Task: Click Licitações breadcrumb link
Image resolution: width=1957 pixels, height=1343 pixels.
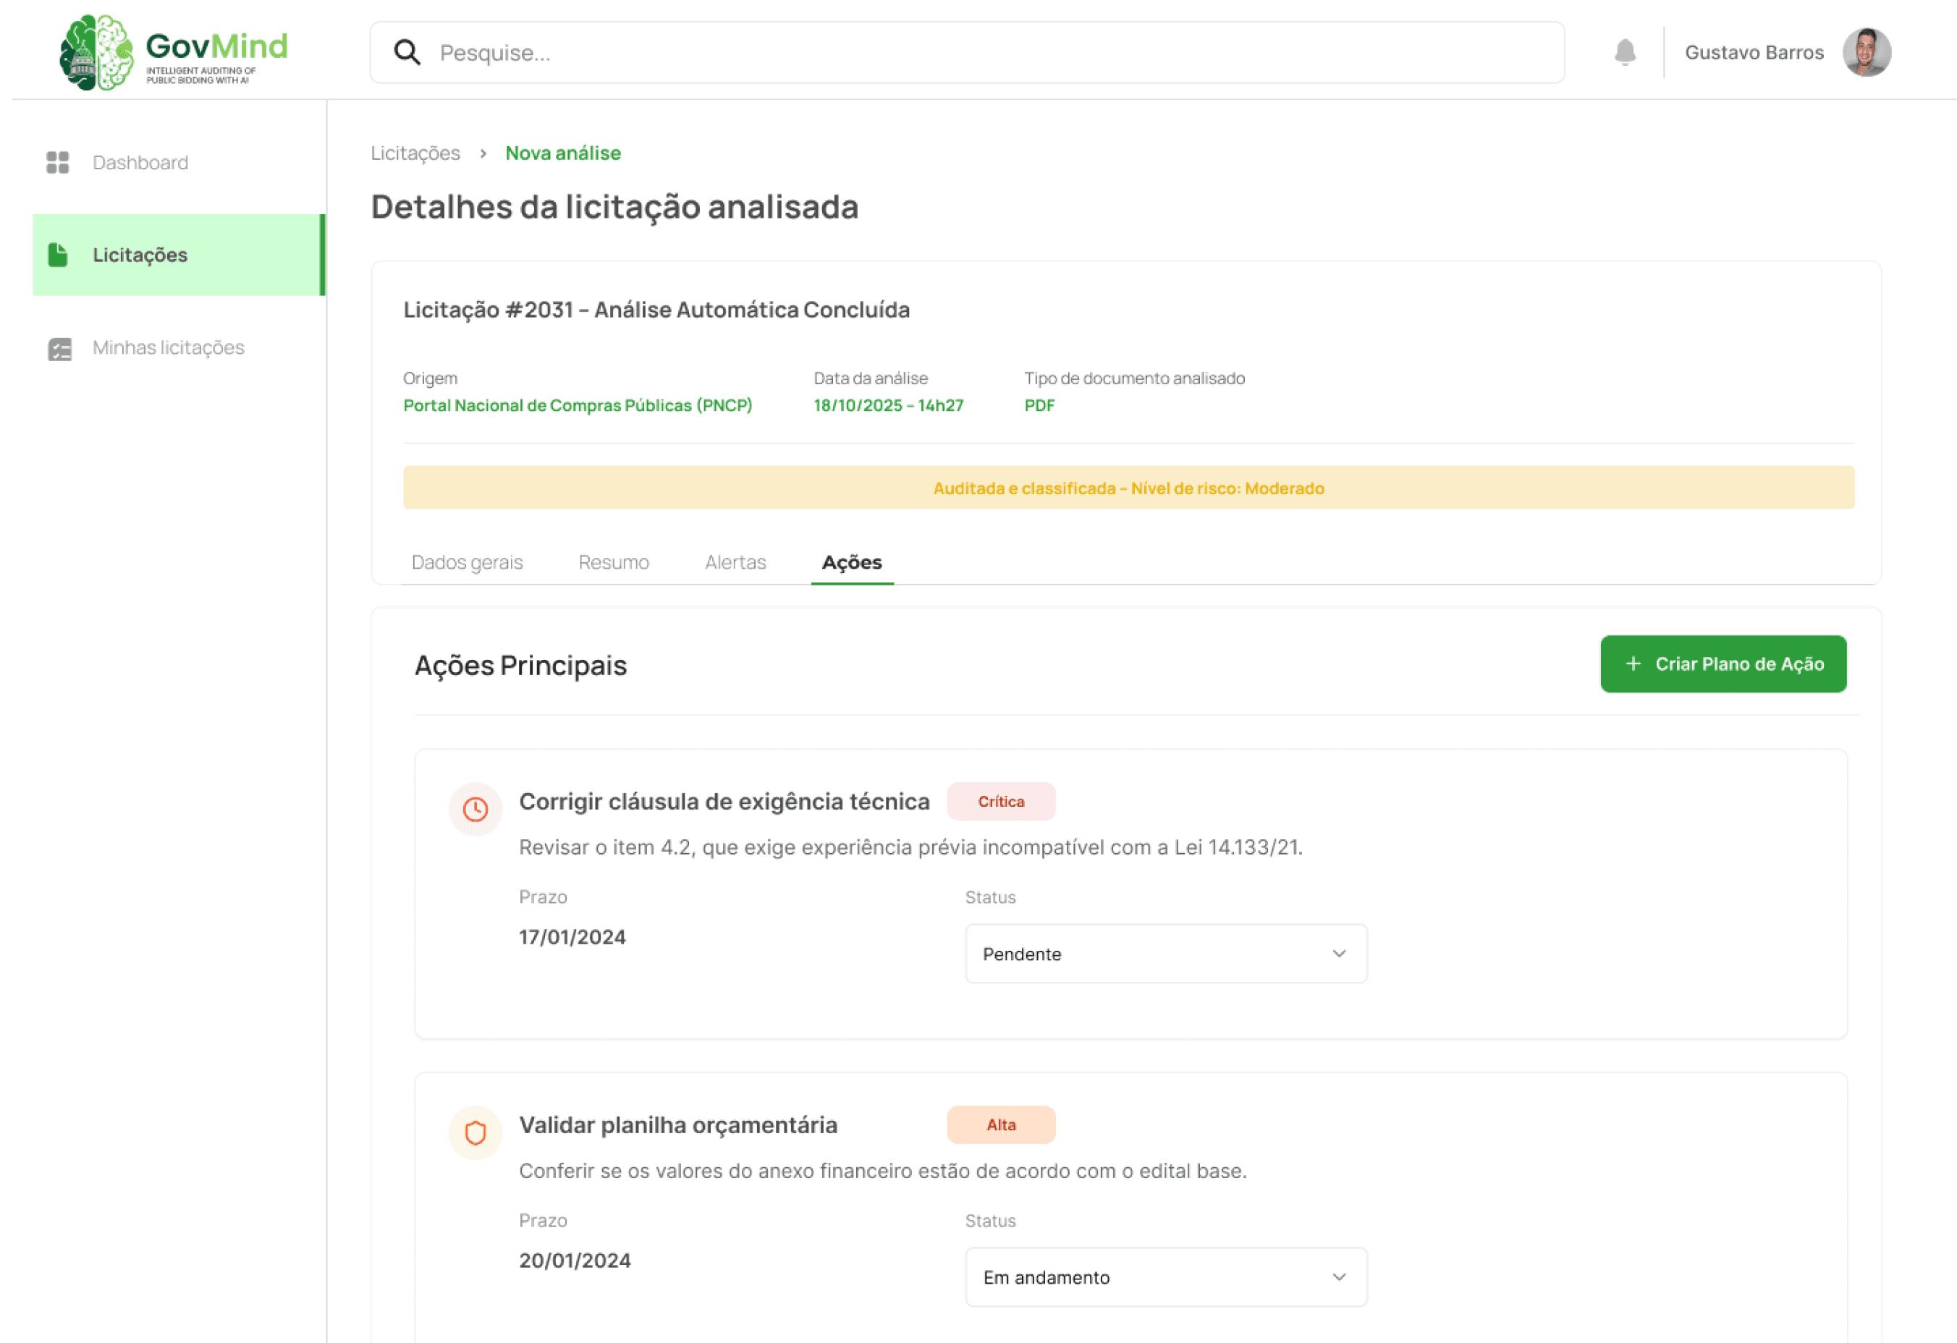Action: pos(415,153)
